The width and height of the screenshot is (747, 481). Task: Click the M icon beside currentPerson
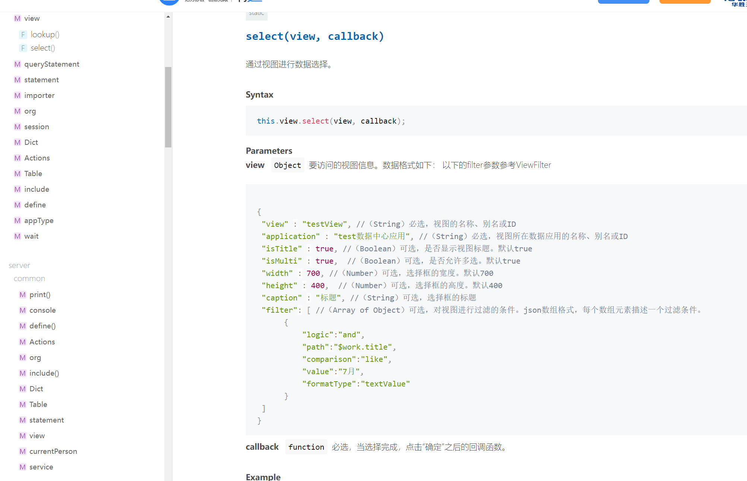coord(22,451)
